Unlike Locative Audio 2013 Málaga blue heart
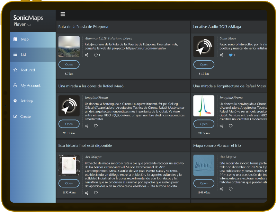Image resolution: width=277 pixels, height=212 pixels. (x=231, y=55)
